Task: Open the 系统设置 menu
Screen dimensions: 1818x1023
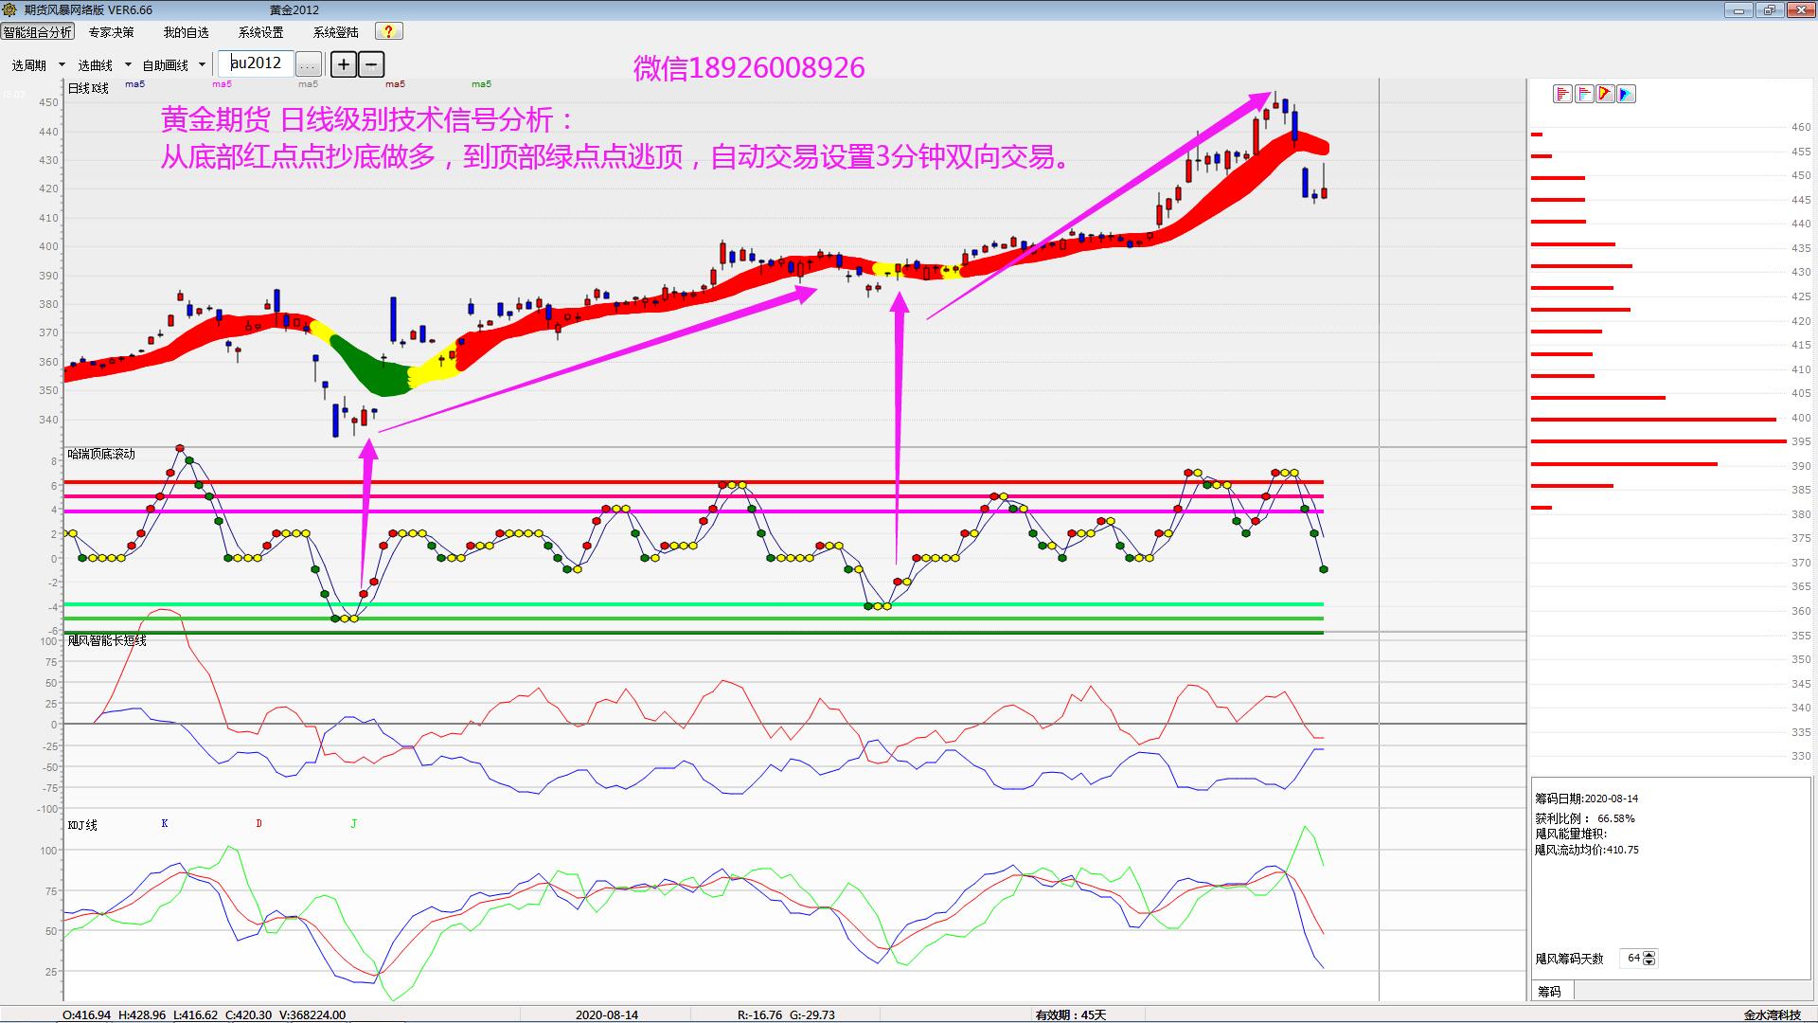Action: (x=260, y=32)
